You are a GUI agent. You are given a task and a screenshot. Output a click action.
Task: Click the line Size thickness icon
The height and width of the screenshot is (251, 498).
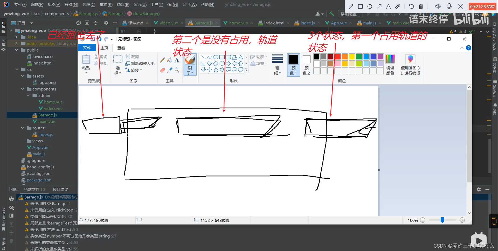(277, 59)
